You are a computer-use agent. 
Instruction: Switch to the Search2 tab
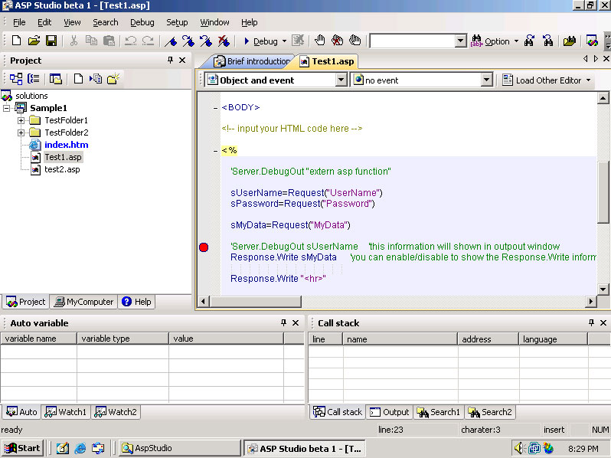[x=490, y=412]
